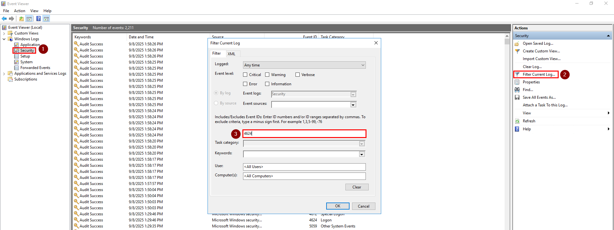Screen dimensions: 614x230
Task: Open the Action menu
Action: [20, 11]
